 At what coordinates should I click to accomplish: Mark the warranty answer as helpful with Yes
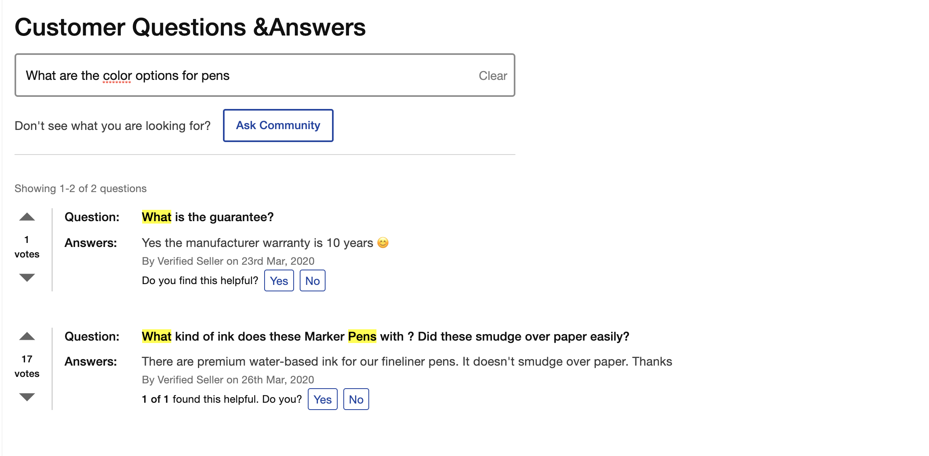point(279,280)
